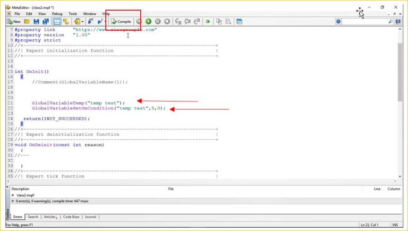Viewport: 408px width, 231px height.
Task: Click the editor scroll-up arrow
Action: point(400,29)
